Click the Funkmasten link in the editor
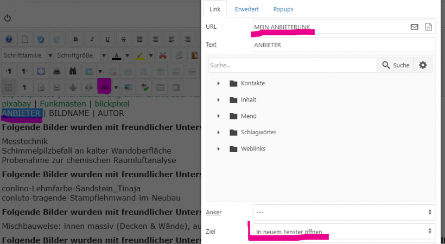 65,103
